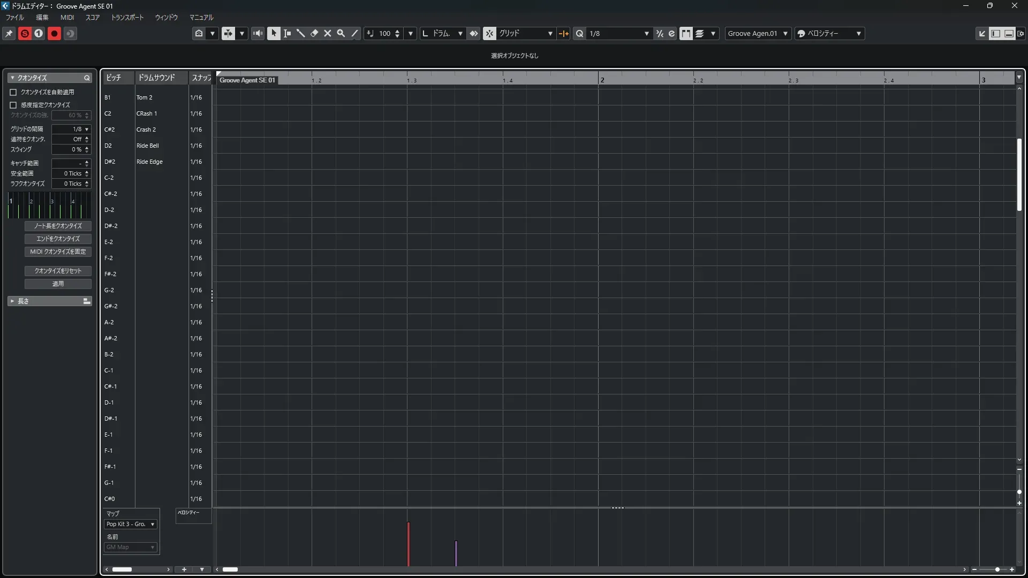The height and width of the screenshot is (578, 1028).
Task: Click the Solo Editor button
Action: pos(25,33)
